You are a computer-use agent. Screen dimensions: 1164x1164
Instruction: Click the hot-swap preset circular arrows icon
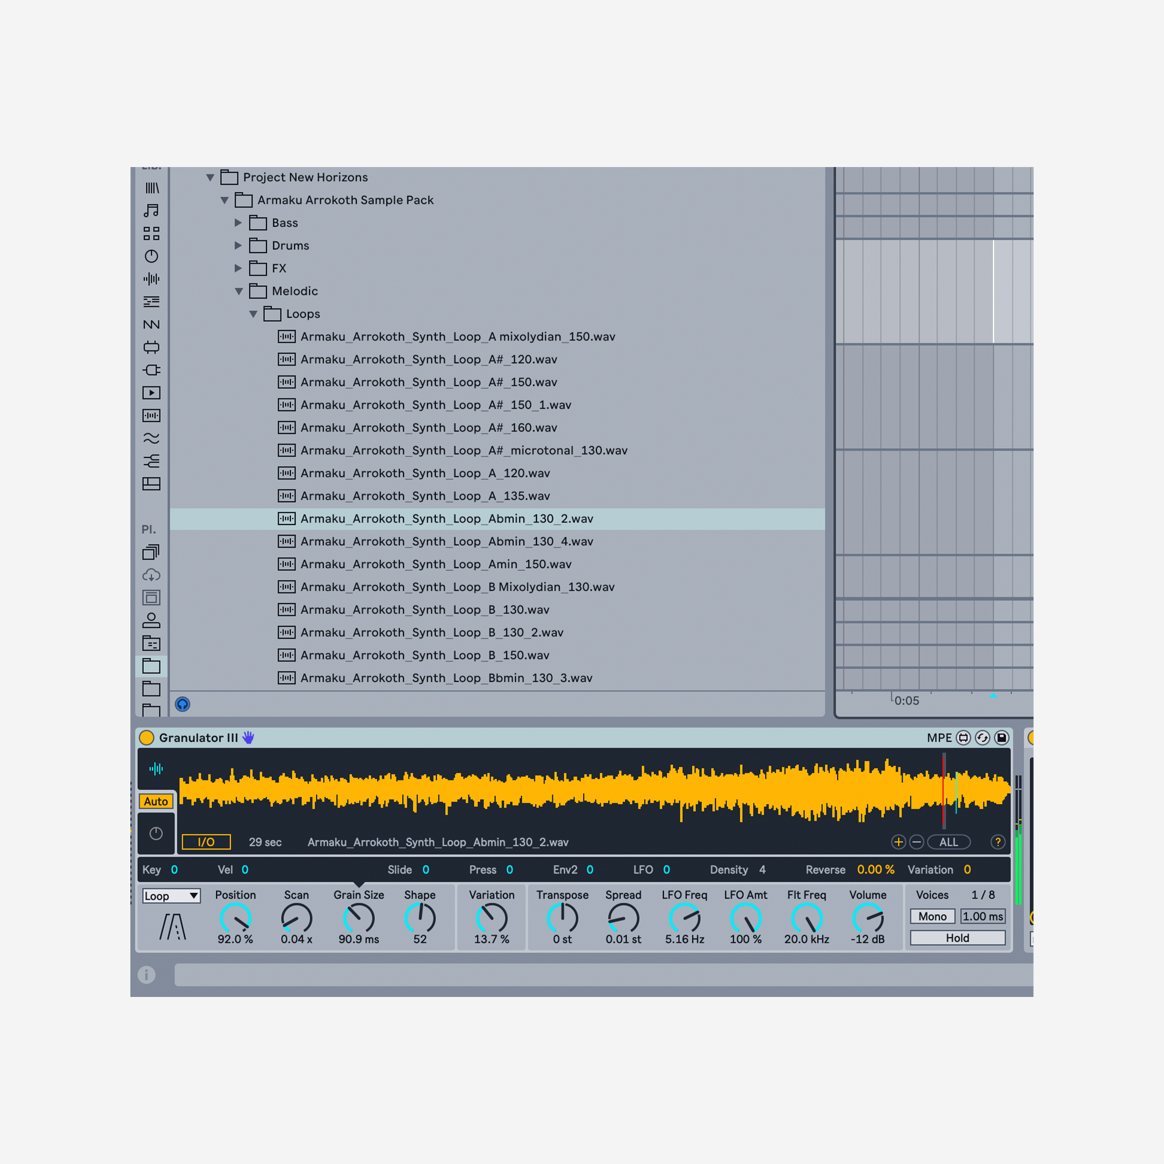(x=982, y=738)
